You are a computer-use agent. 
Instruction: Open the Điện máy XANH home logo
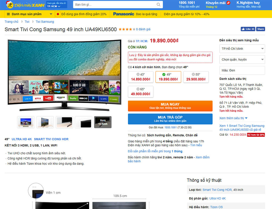pyautogui.click(x=25, y=5)
